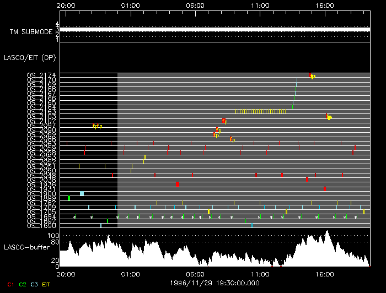The width and height of the screenshot is (386, 293).
Task: Click the fp marker near 16:00
Action: (328, 117)
